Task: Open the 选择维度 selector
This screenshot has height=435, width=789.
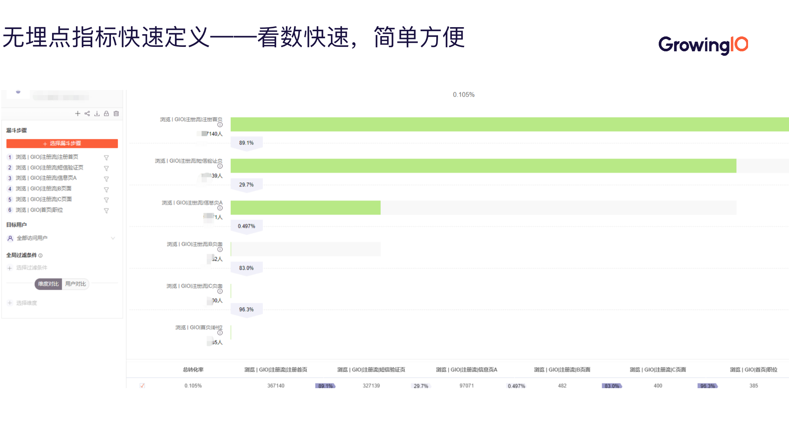Action: click(x=26, y=303)
